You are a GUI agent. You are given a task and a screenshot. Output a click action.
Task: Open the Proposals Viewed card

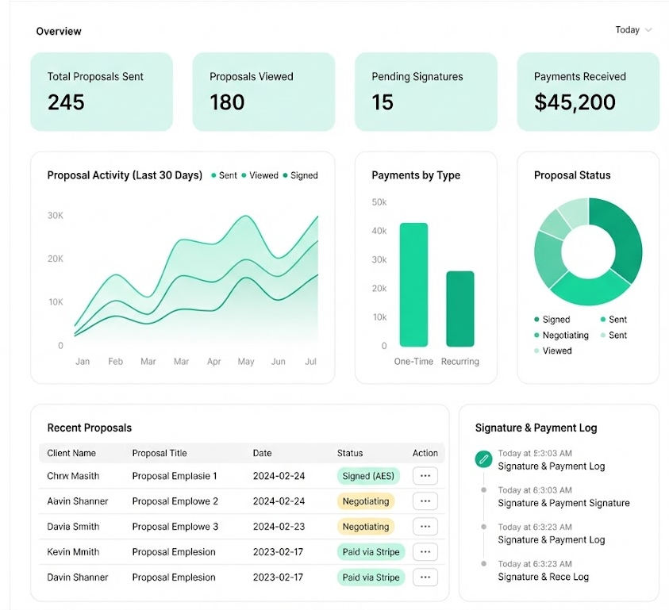pyautogui.click(x=263, y=92)
